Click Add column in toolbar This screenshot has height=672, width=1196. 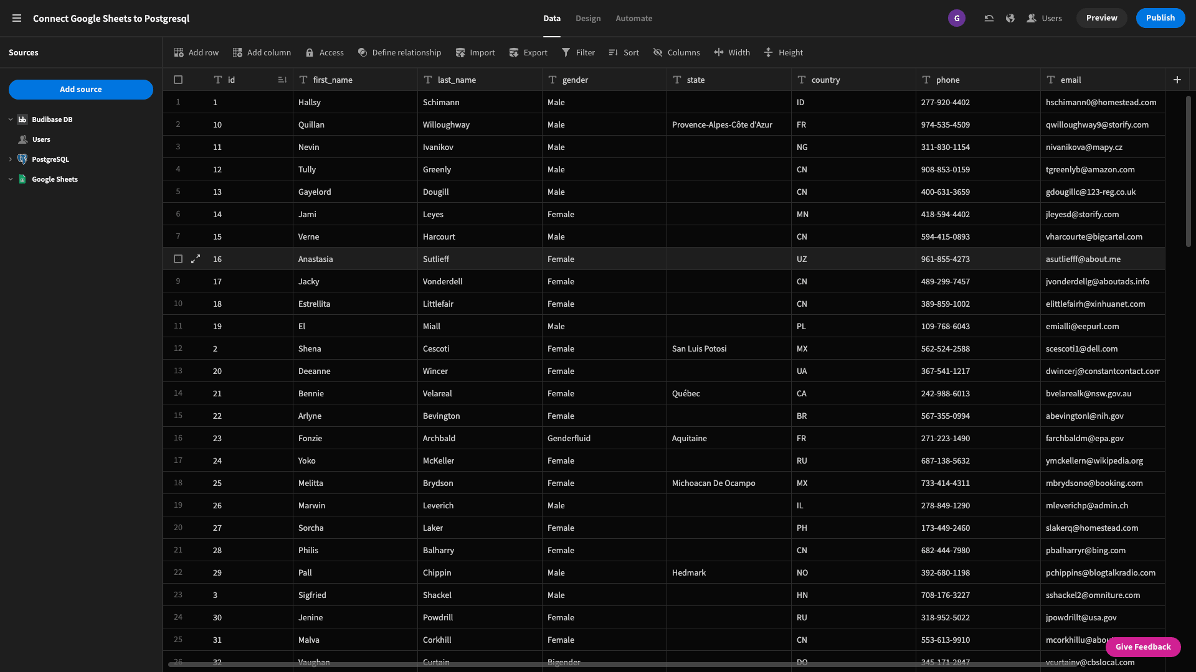[x=262, y=52]
